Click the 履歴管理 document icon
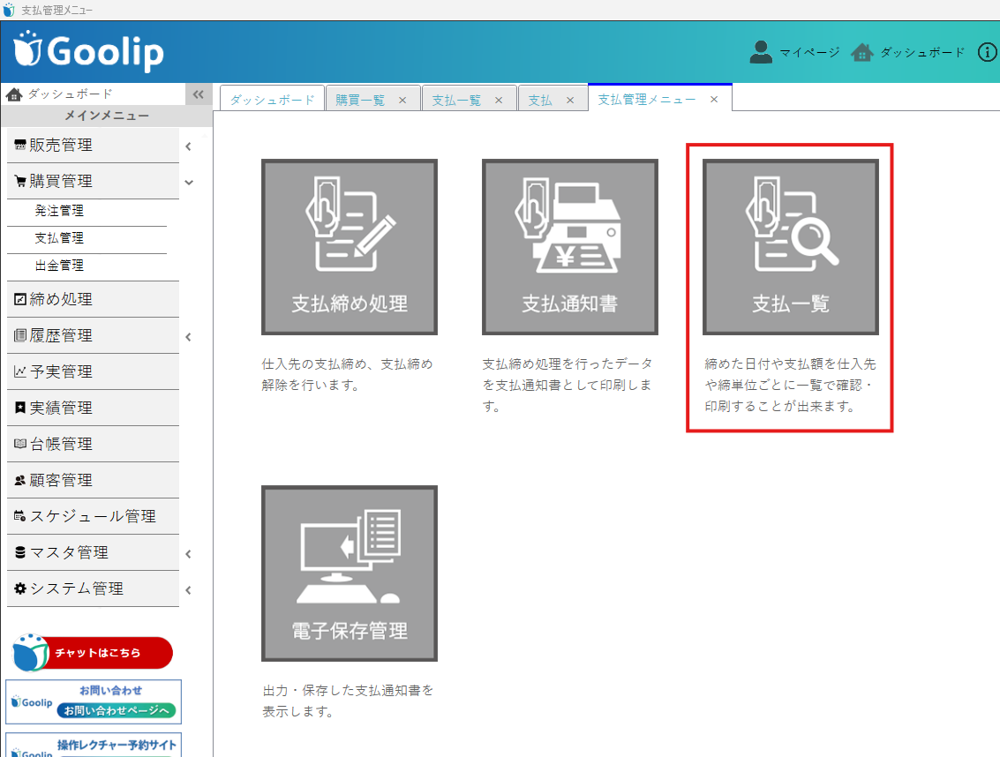1000x757 pixels. [20, 335]
